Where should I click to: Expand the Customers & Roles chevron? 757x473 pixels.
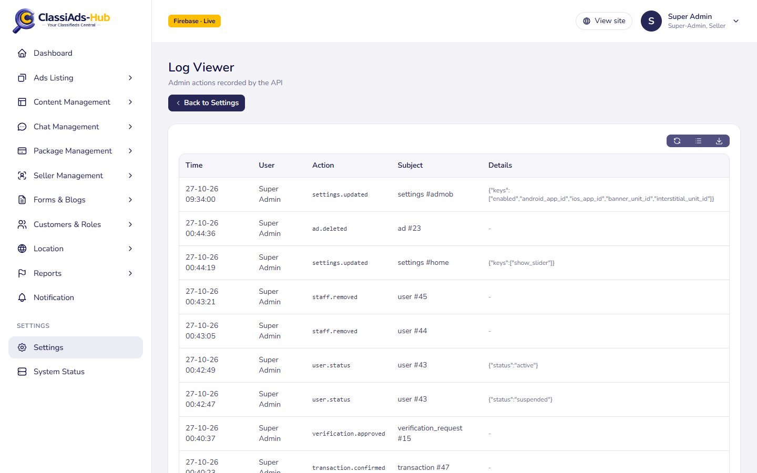130,224
